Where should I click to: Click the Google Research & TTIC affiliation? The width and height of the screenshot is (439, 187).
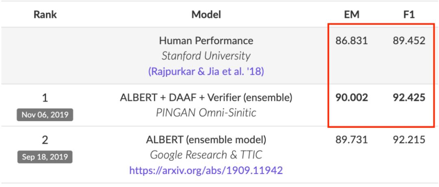tap(206, 155)
